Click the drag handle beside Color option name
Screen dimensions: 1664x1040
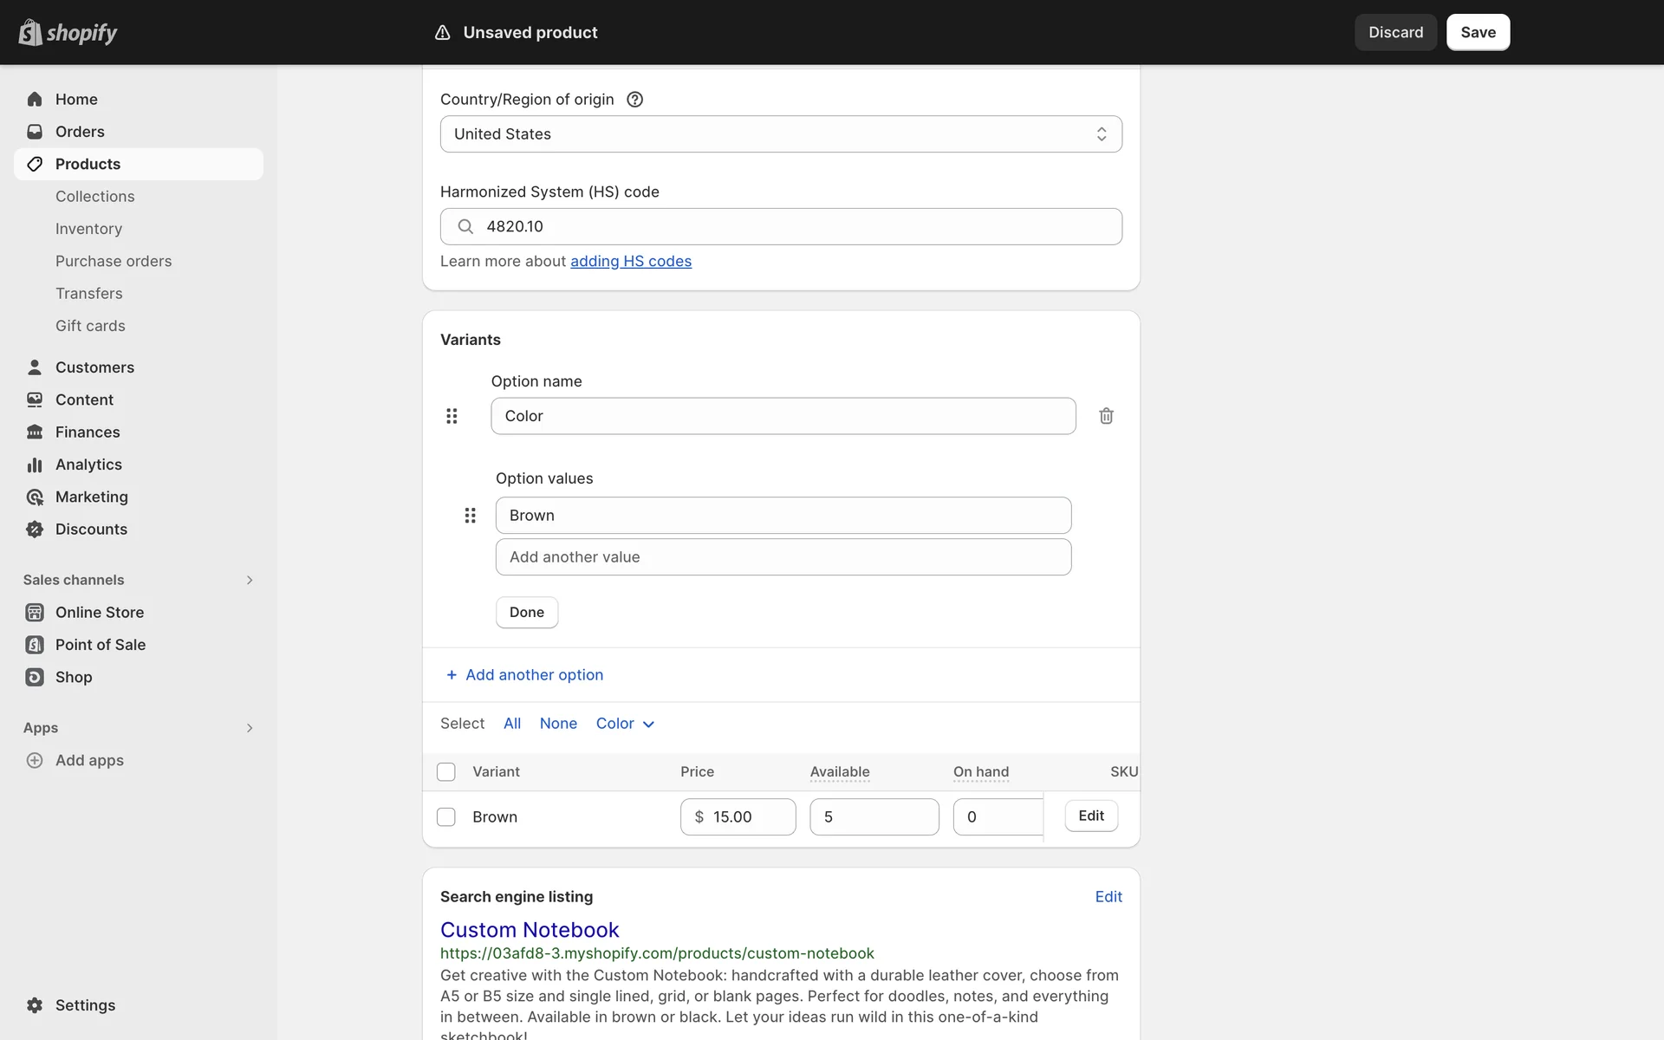point(452,416)
